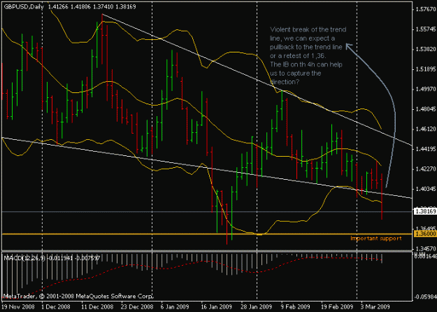437x312 pixels.
Task: Click the 1.49970 price axis label
Action: [426, 90]
